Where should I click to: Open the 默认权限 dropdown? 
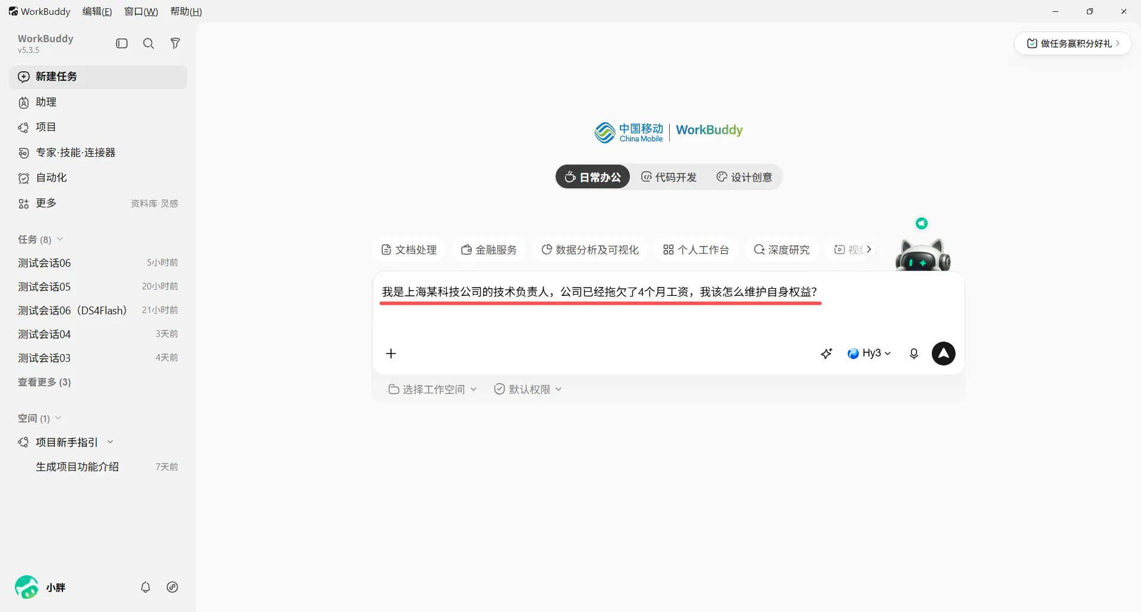coord(528,389)
